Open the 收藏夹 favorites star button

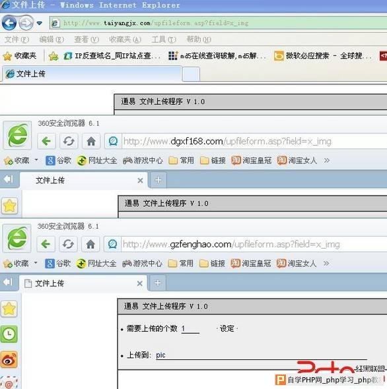[x=20, y=56]
